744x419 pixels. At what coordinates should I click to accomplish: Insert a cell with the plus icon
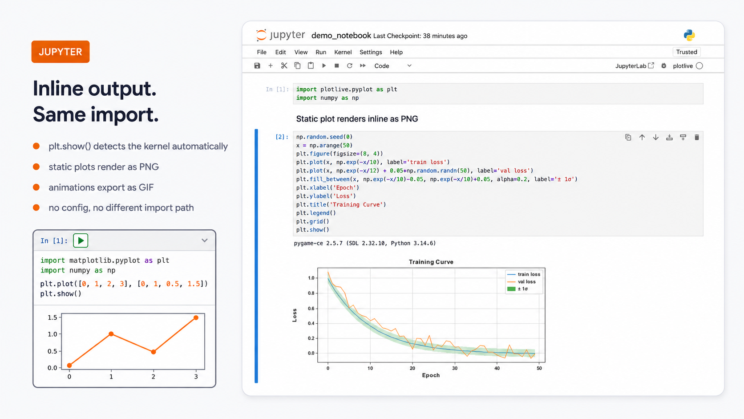pyautogui.click(x=271, y=66)
